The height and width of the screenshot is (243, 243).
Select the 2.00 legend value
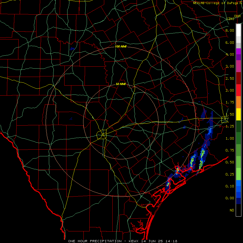[x=230, y=90]
